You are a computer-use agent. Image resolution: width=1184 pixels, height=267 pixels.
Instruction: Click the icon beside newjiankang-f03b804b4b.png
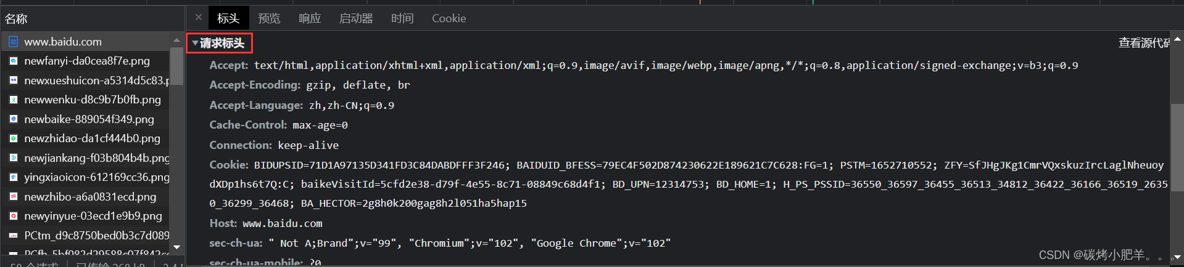(x=13, y=158)
